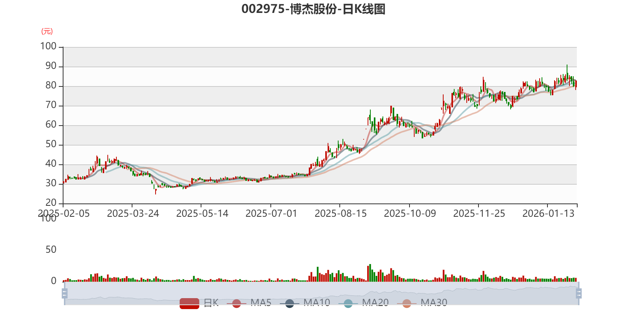Disable the MA30 moving average line
The image size is (627, 313).
[x=422, y=303]
